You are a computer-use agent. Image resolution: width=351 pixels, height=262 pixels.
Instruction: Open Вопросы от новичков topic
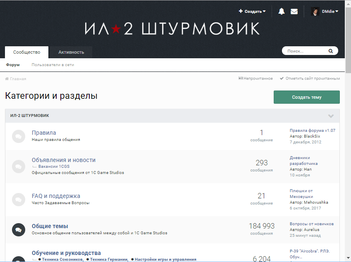coord(312,224)
